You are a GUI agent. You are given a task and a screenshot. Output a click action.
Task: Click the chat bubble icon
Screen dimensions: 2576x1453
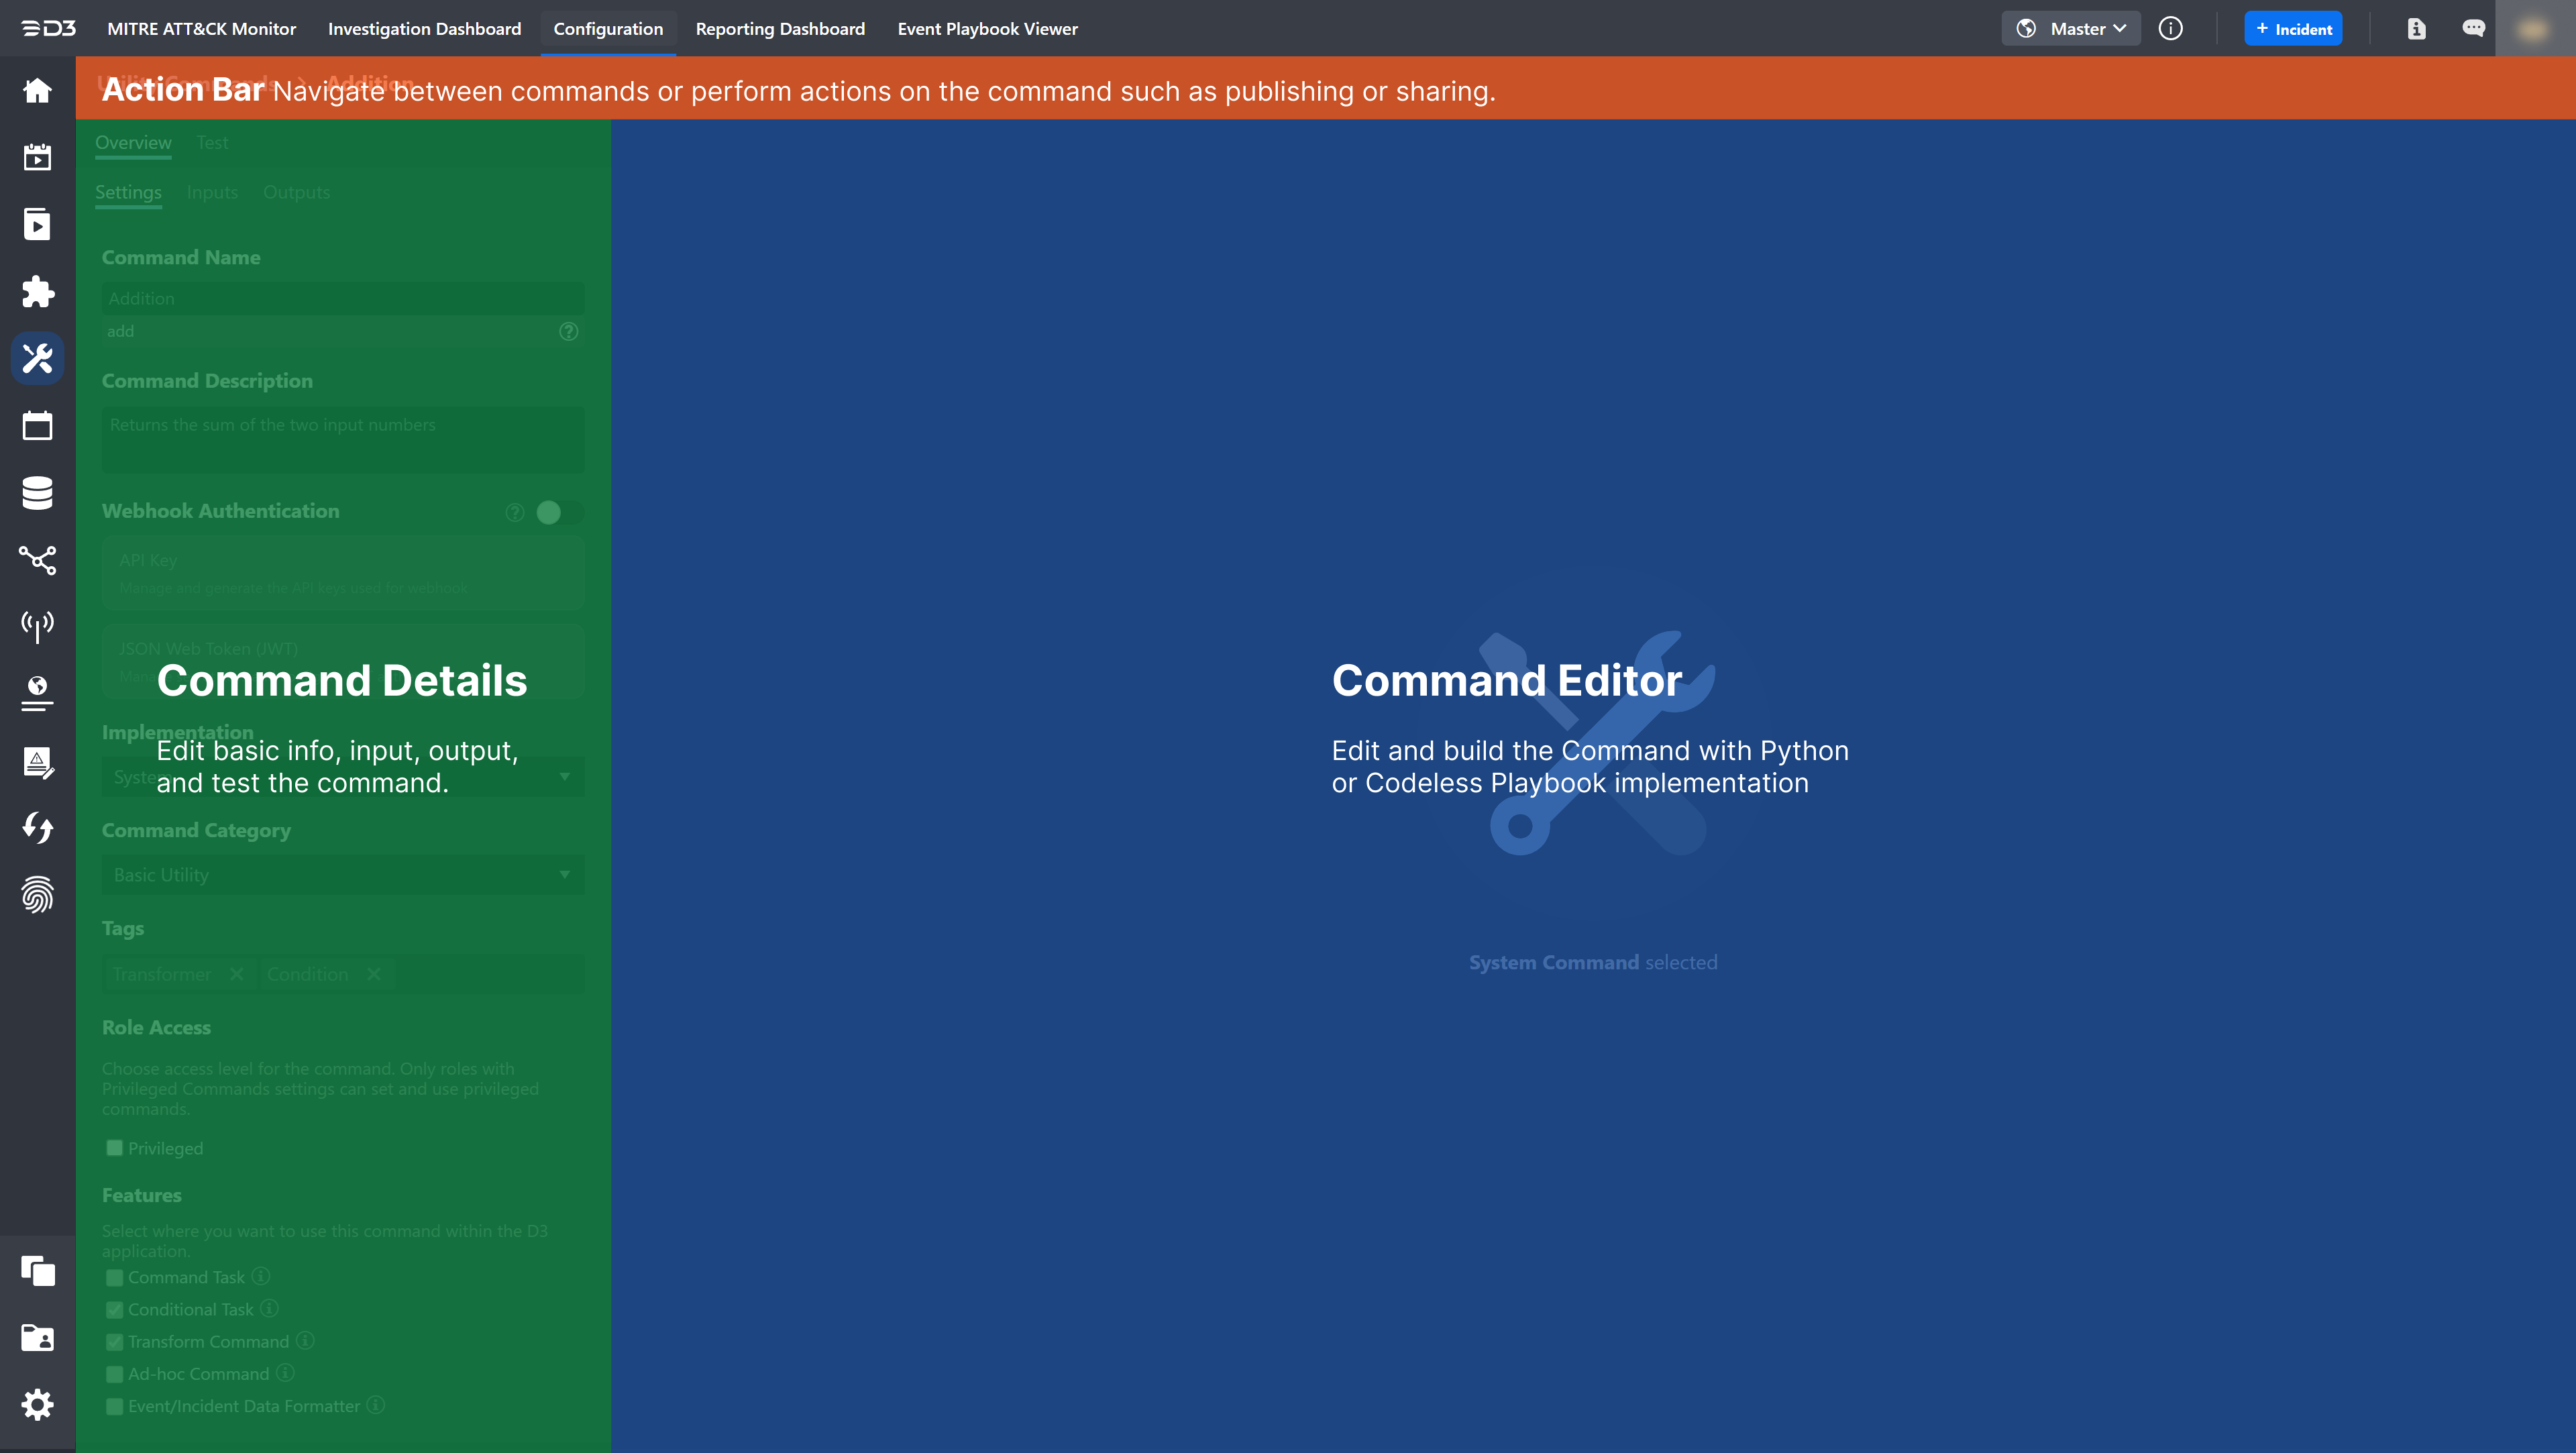(x=2473, y=29)
